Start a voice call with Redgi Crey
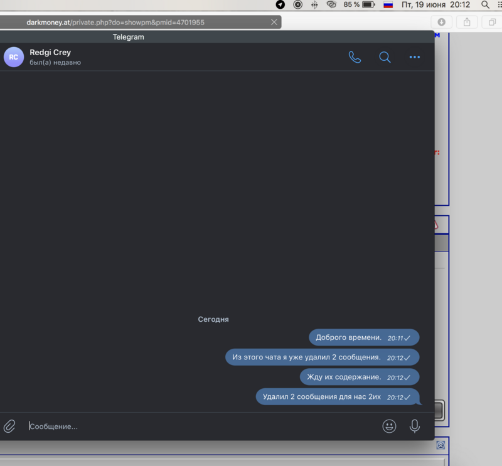This screenshot has height=466, width=502. point(355,57)
